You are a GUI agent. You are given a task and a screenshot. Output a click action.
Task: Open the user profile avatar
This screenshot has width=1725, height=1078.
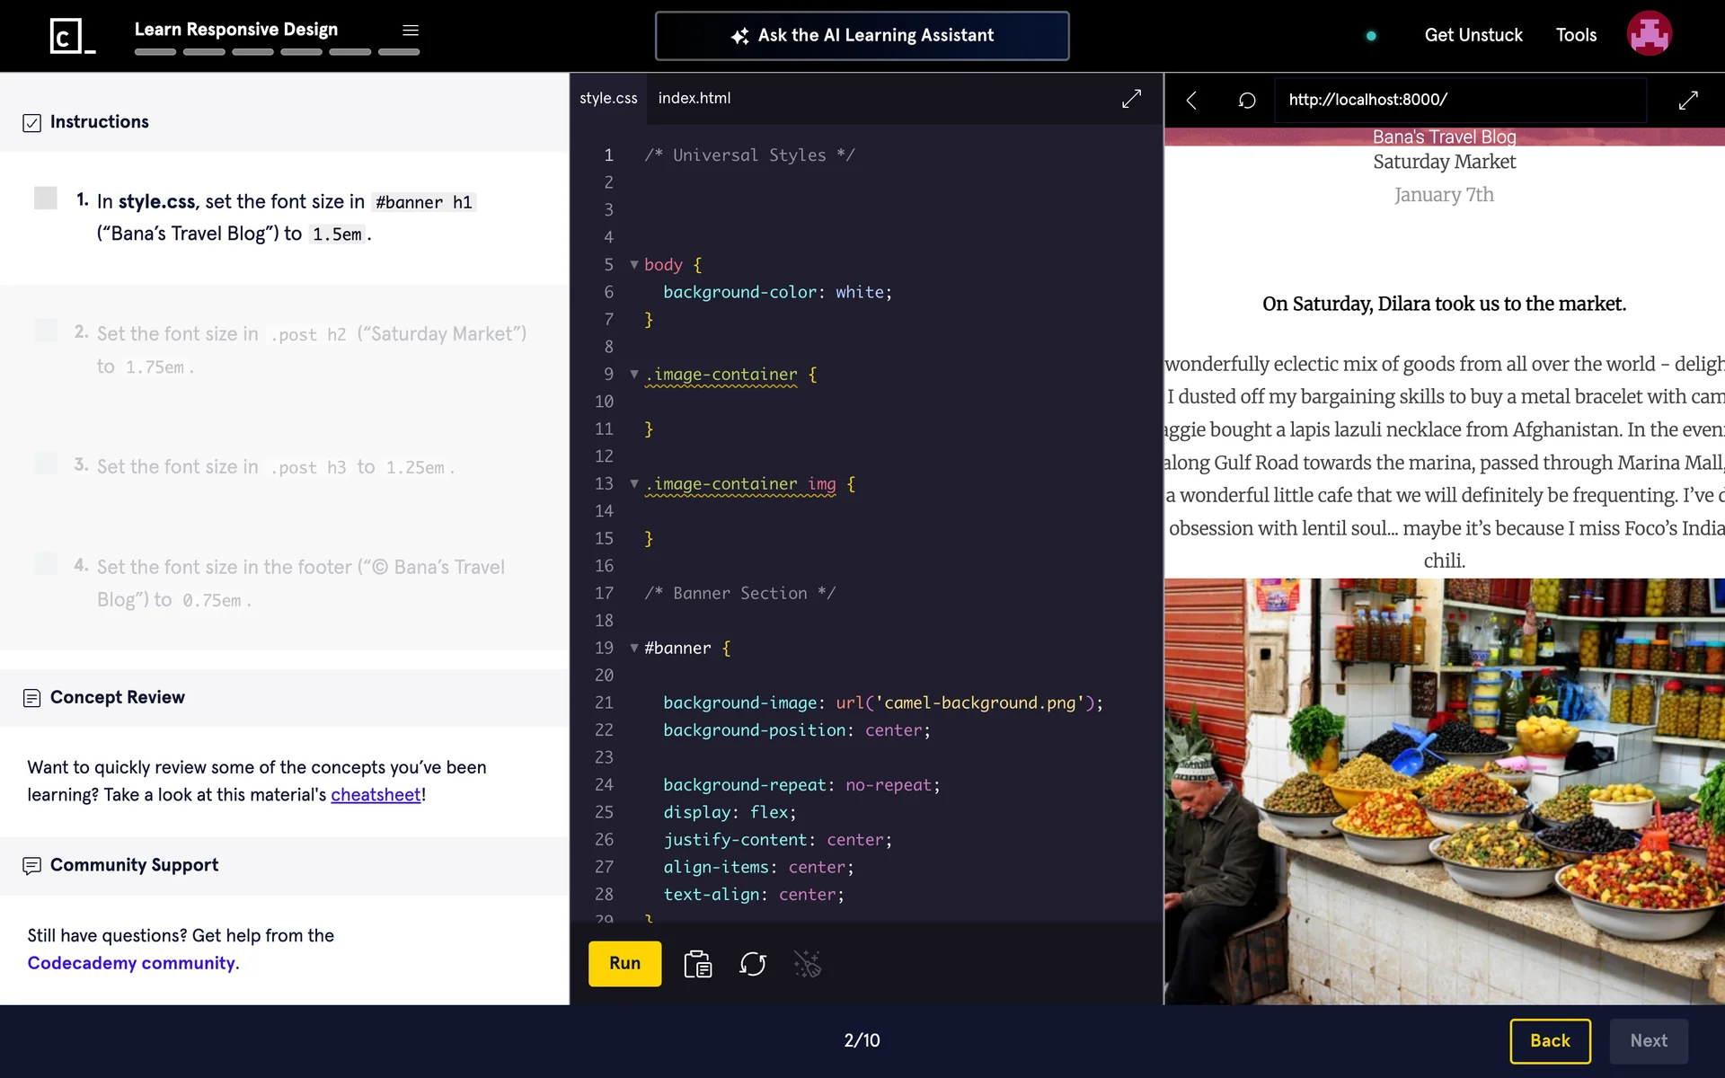click(x=1649, y=34)
